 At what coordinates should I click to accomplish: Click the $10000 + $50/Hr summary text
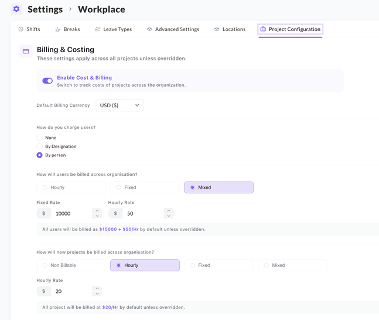click(119, 229)
